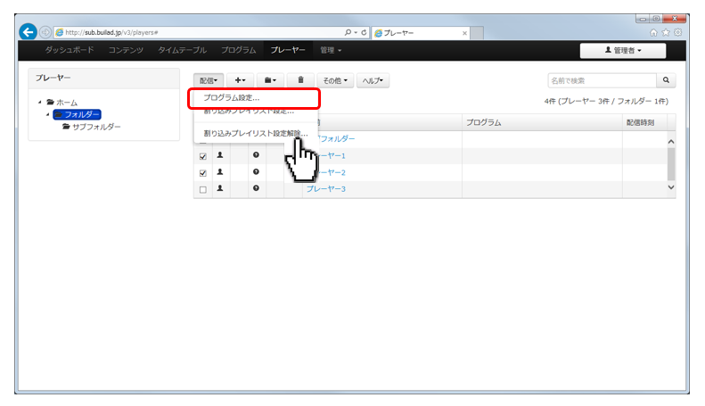Open the browser home icon
This screenshot has width=705, height=406.
click(653, 32)
